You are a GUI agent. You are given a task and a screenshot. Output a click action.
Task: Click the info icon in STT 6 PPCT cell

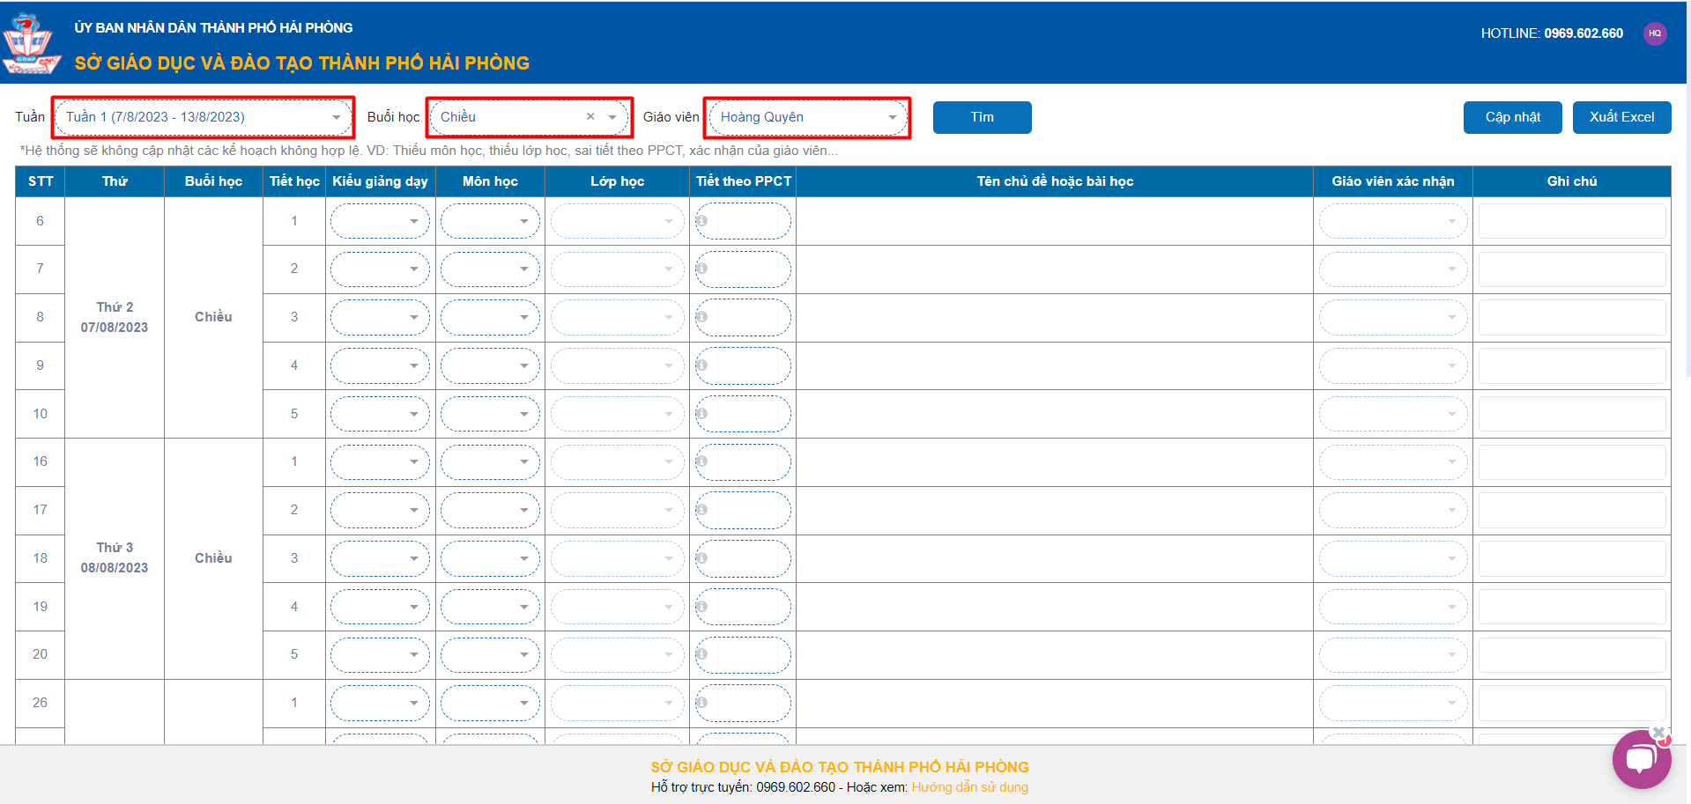point(701,221)
